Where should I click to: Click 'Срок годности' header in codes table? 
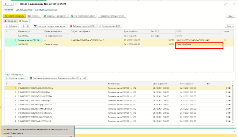(x=192, y=84)
